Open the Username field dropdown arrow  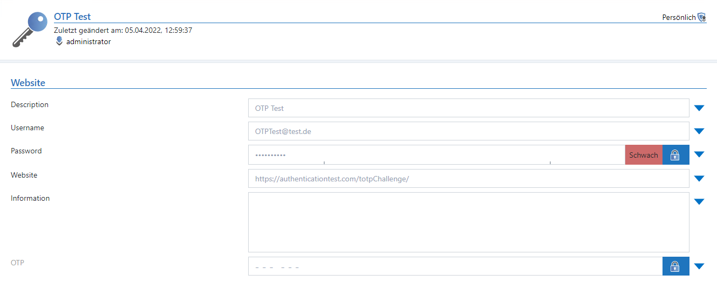point(699,131)
